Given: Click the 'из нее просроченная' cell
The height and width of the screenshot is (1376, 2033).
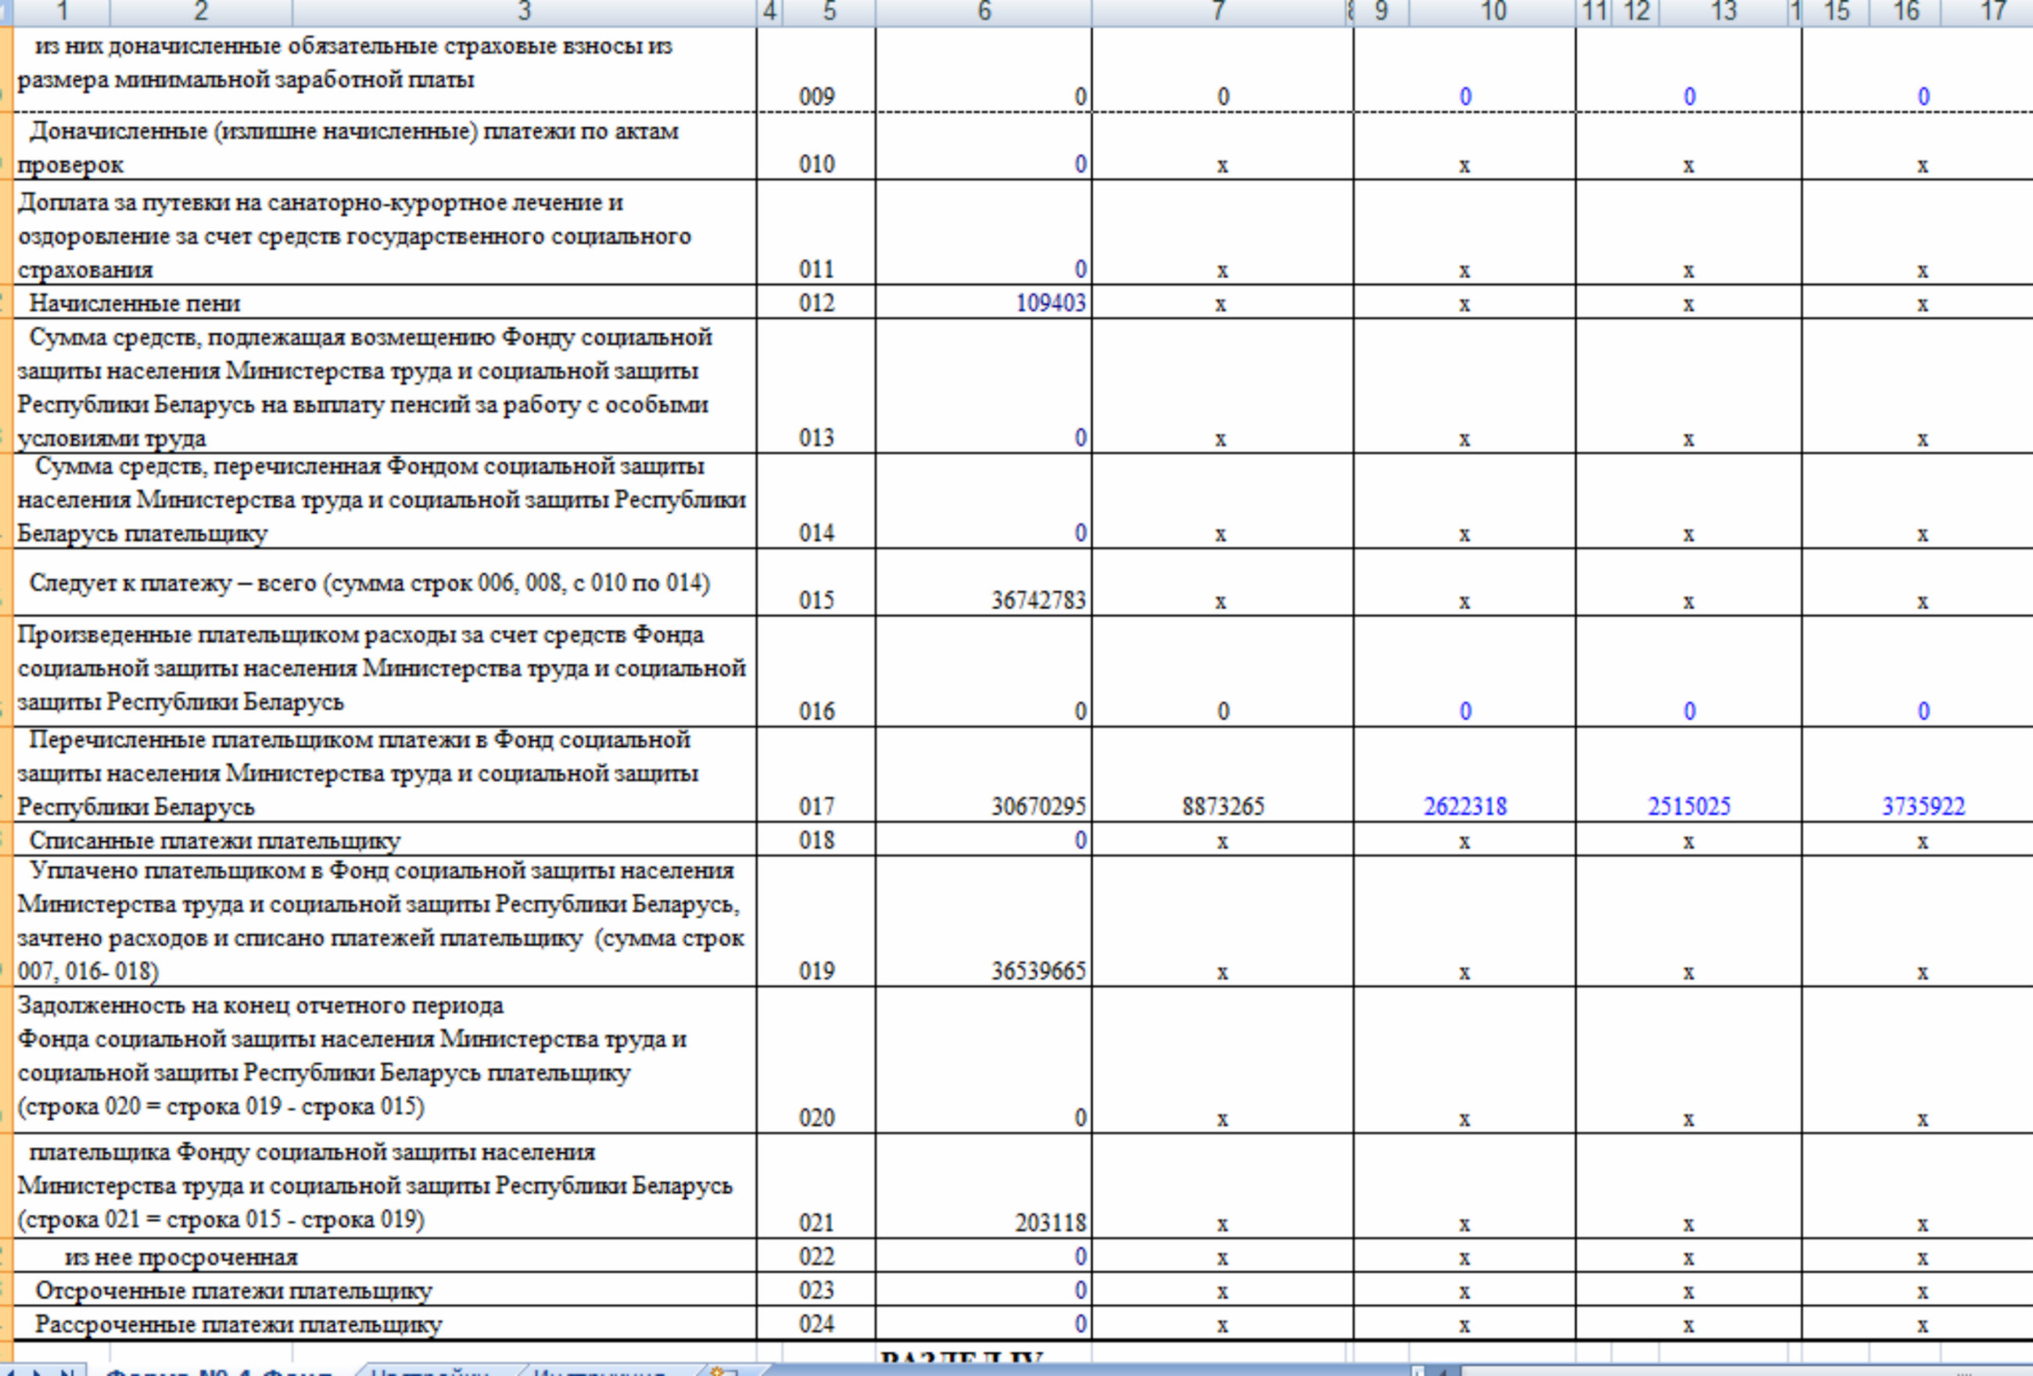Looking at the screenshot, I should 385,1256.
